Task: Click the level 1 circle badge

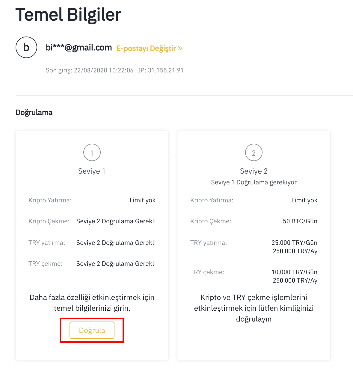Action: [x=92, y=153]
